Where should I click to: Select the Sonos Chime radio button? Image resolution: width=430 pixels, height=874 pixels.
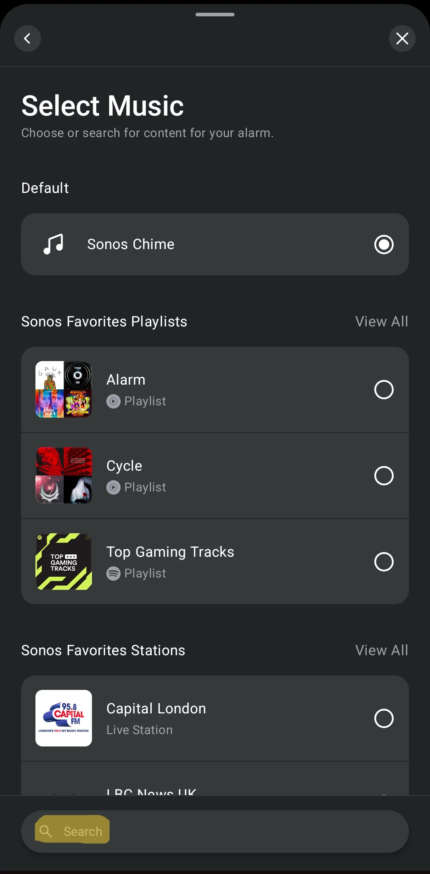coord(384,244)
